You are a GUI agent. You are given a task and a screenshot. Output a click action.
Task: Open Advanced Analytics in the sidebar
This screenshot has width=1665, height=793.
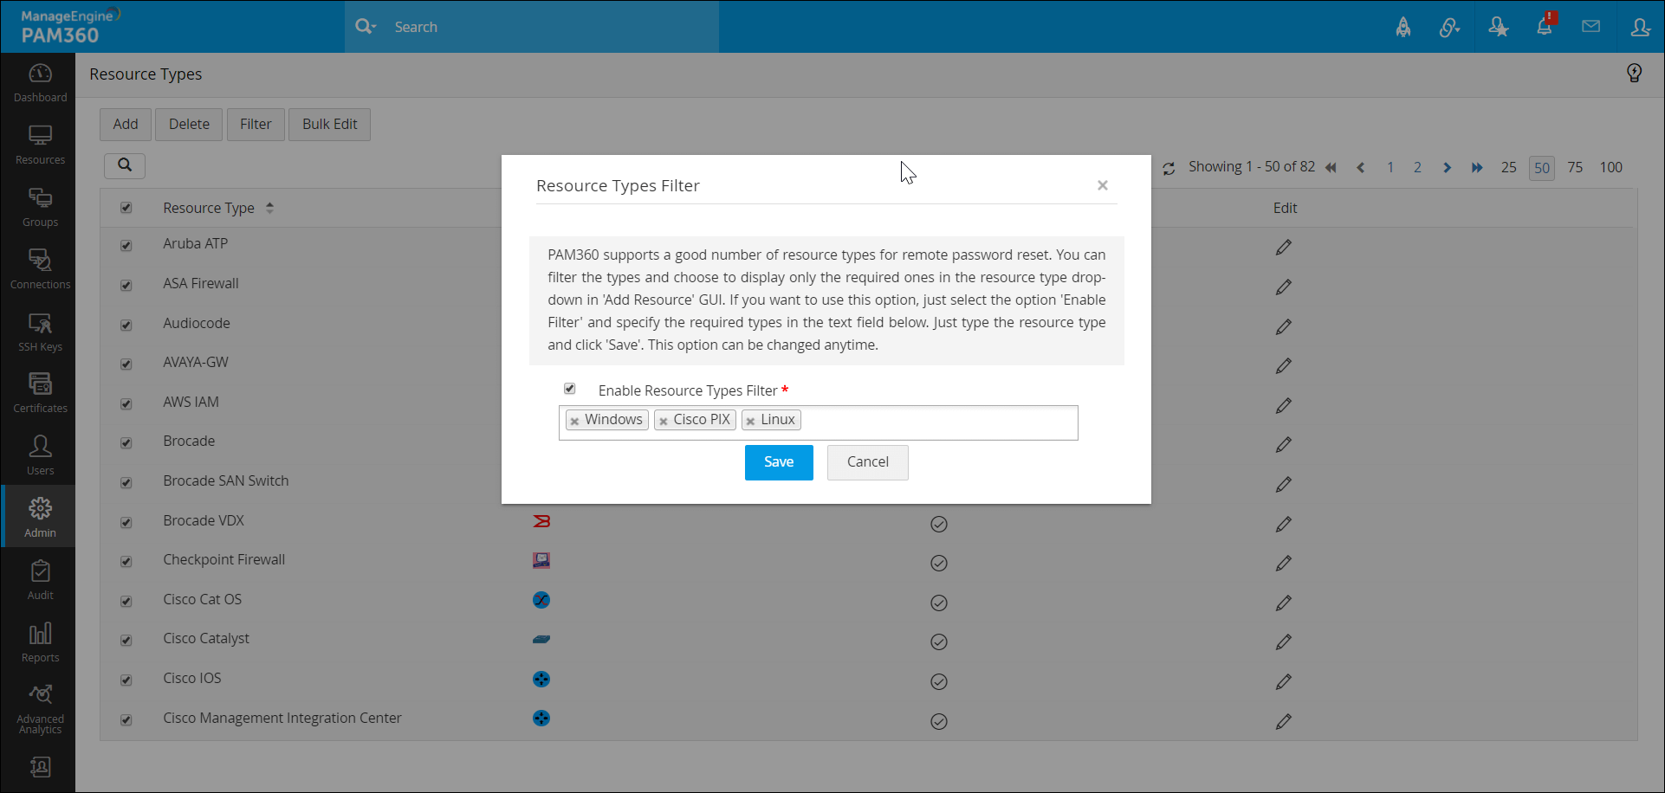40,710
